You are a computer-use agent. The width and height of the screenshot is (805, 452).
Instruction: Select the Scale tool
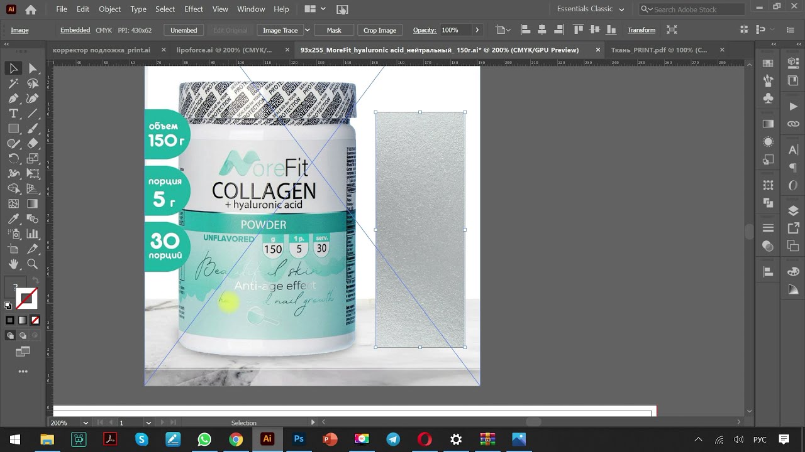coord(33,158)
